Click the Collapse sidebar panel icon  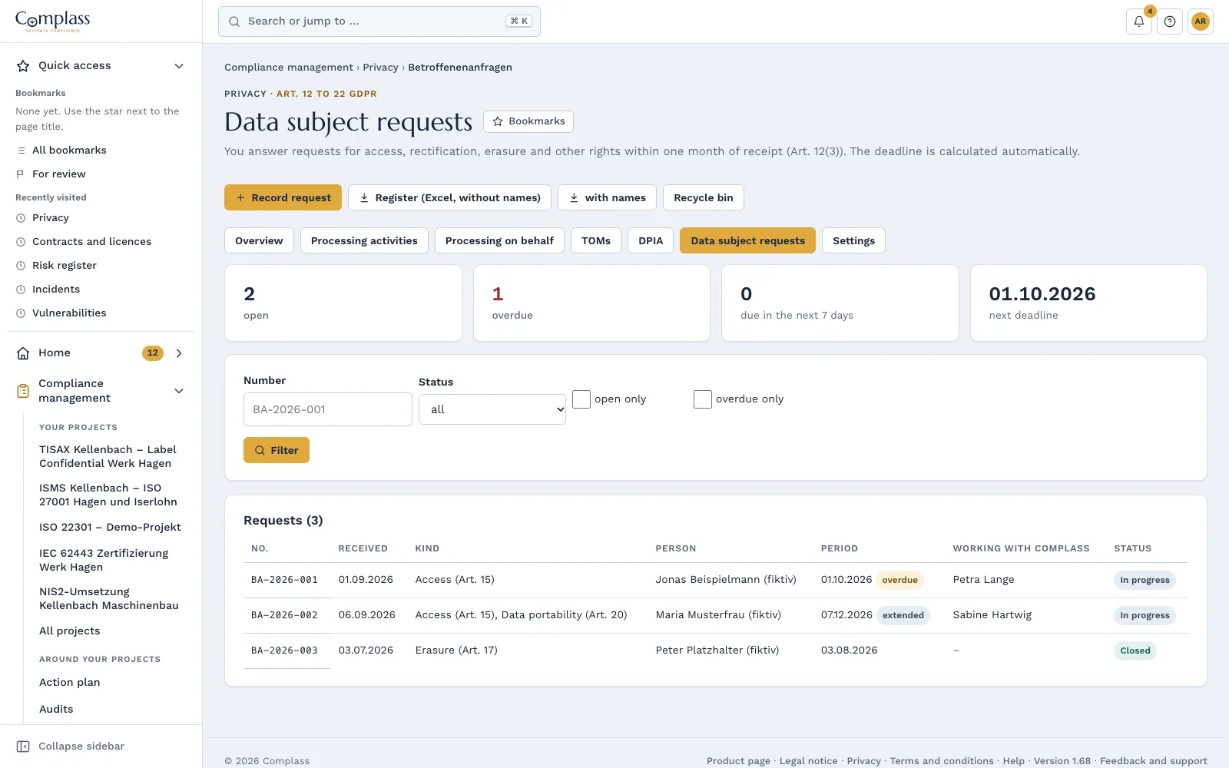(x=23, y=746)
